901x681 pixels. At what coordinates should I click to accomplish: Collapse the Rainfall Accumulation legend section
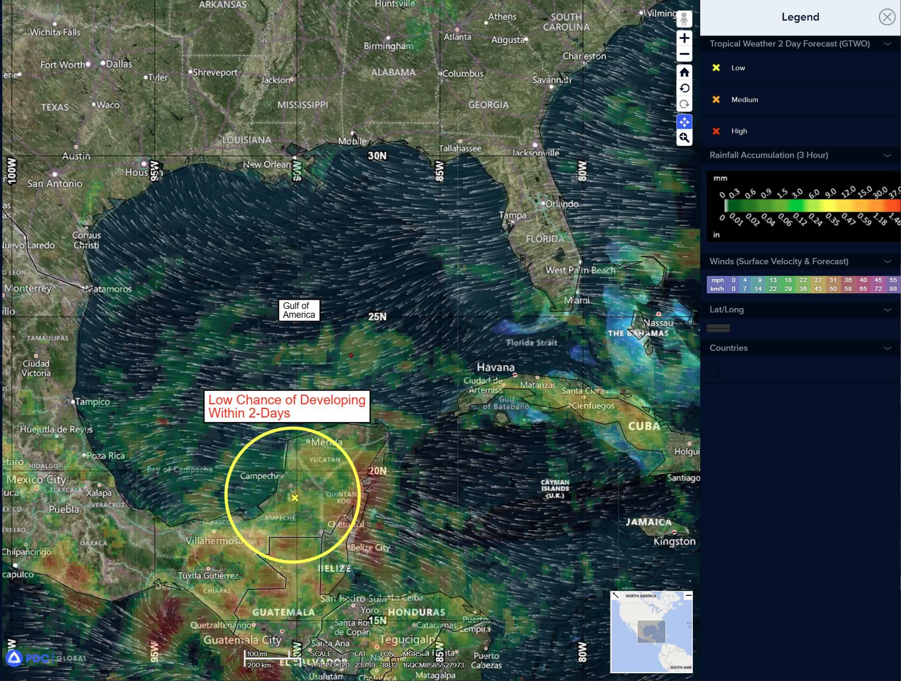click(887, 156)
